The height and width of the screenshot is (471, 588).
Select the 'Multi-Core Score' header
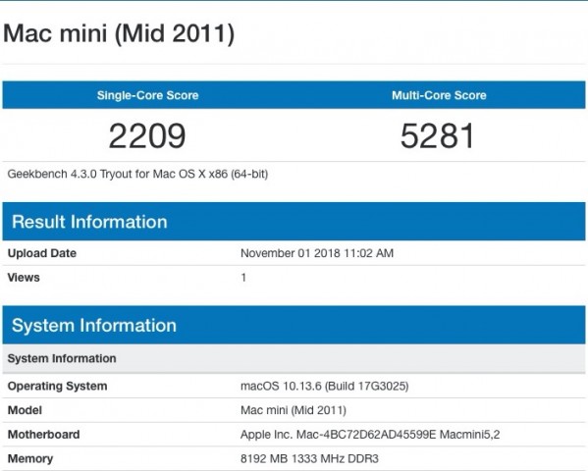coord(439,95)
